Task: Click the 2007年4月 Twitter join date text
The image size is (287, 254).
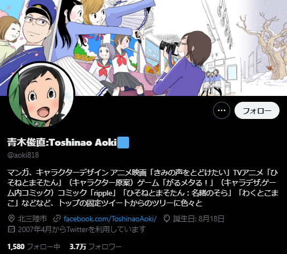Action: tap(81, 229)
